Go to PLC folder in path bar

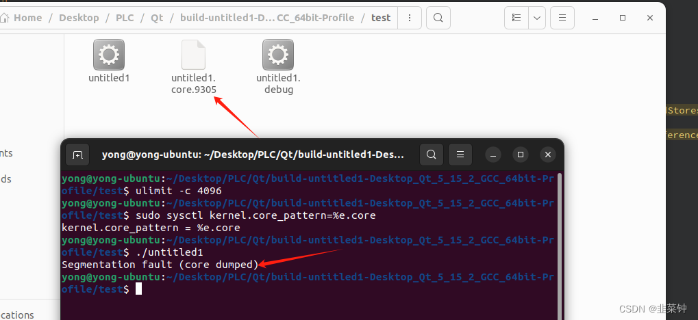pyautogui.click(x=125, y=18)
